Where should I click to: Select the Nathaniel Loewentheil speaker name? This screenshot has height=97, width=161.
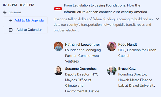83,45
